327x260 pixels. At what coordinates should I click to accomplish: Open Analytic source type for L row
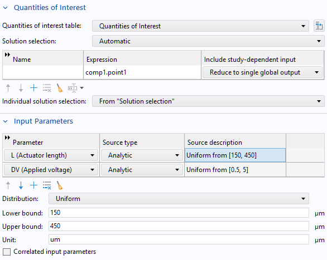pos(142,155)
